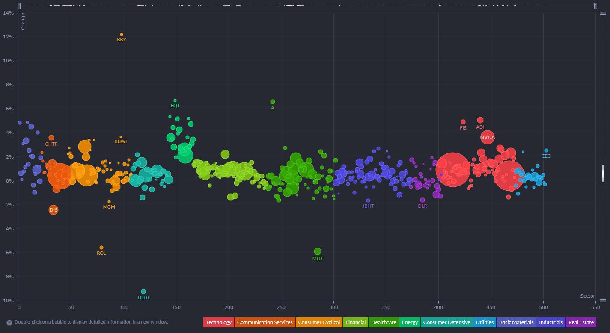Image resolution: width=610 pixels, height=333 pixels.
Task: Select the ROL bubble
Action: 101,248
